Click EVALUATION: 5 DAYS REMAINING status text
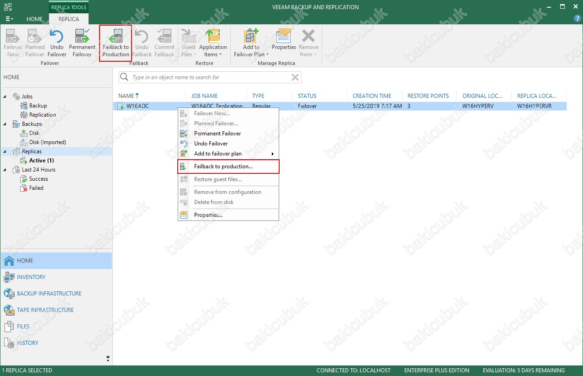 click(524, 371)
